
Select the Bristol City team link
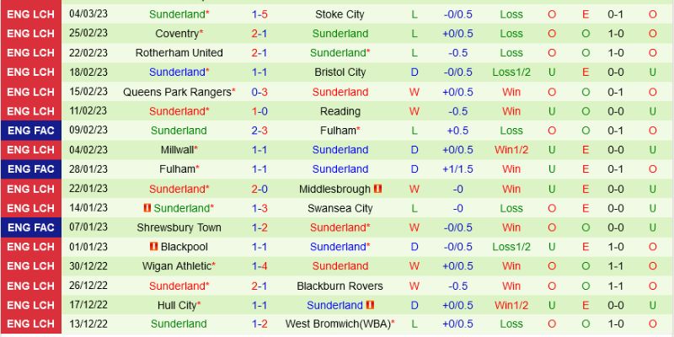click(340, 72)
